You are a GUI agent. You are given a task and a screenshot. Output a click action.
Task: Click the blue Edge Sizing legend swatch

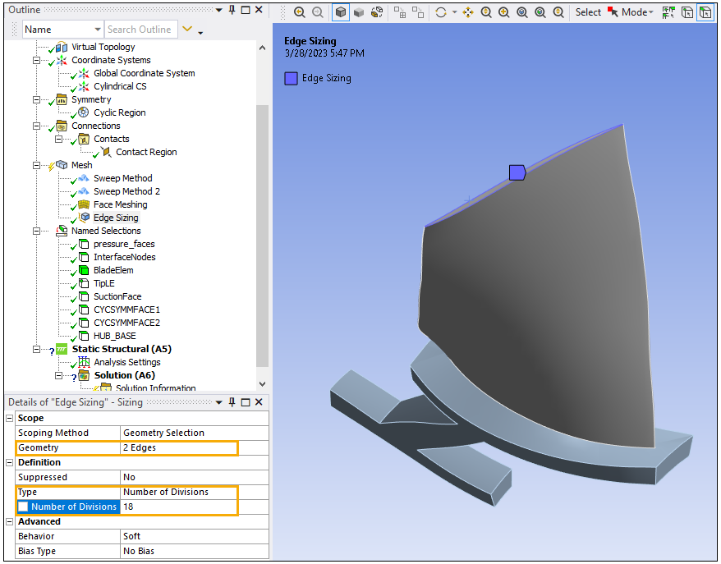pyautogui.click(x=291, y=78)
